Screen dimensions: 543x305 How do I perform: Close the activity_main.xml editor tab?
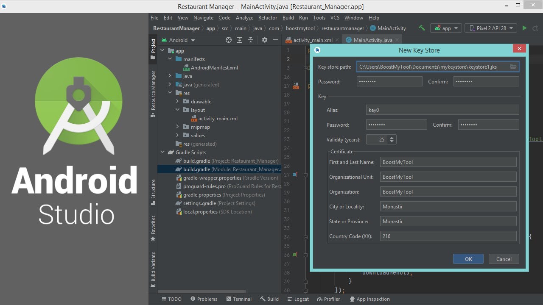coord(337,40)
